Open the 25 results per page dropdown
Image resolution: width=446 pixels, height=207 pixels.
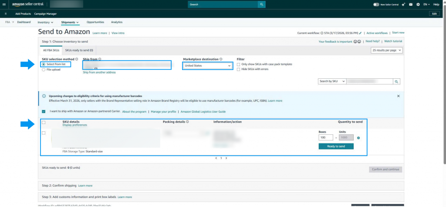(x=387, y=50)
